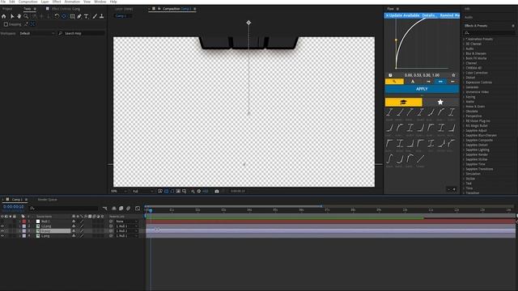Choose the first curve preset in Flow library
The height and width of the screenshot is (291, 518).
tap(389, 112)
